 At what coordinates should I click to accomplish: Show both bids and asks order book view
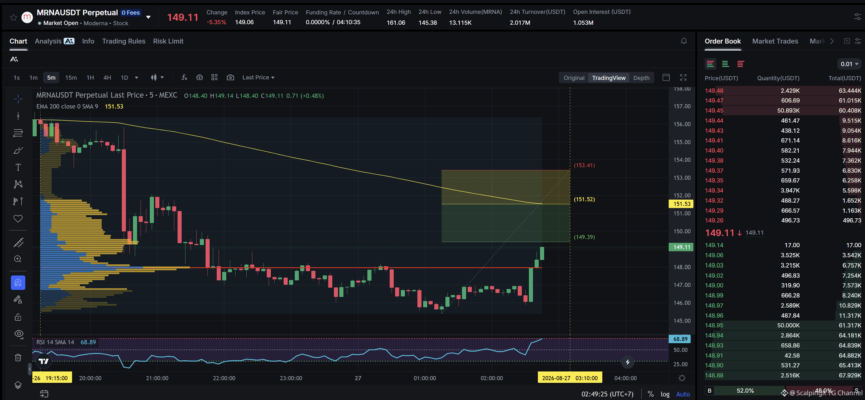click(710, 64)
